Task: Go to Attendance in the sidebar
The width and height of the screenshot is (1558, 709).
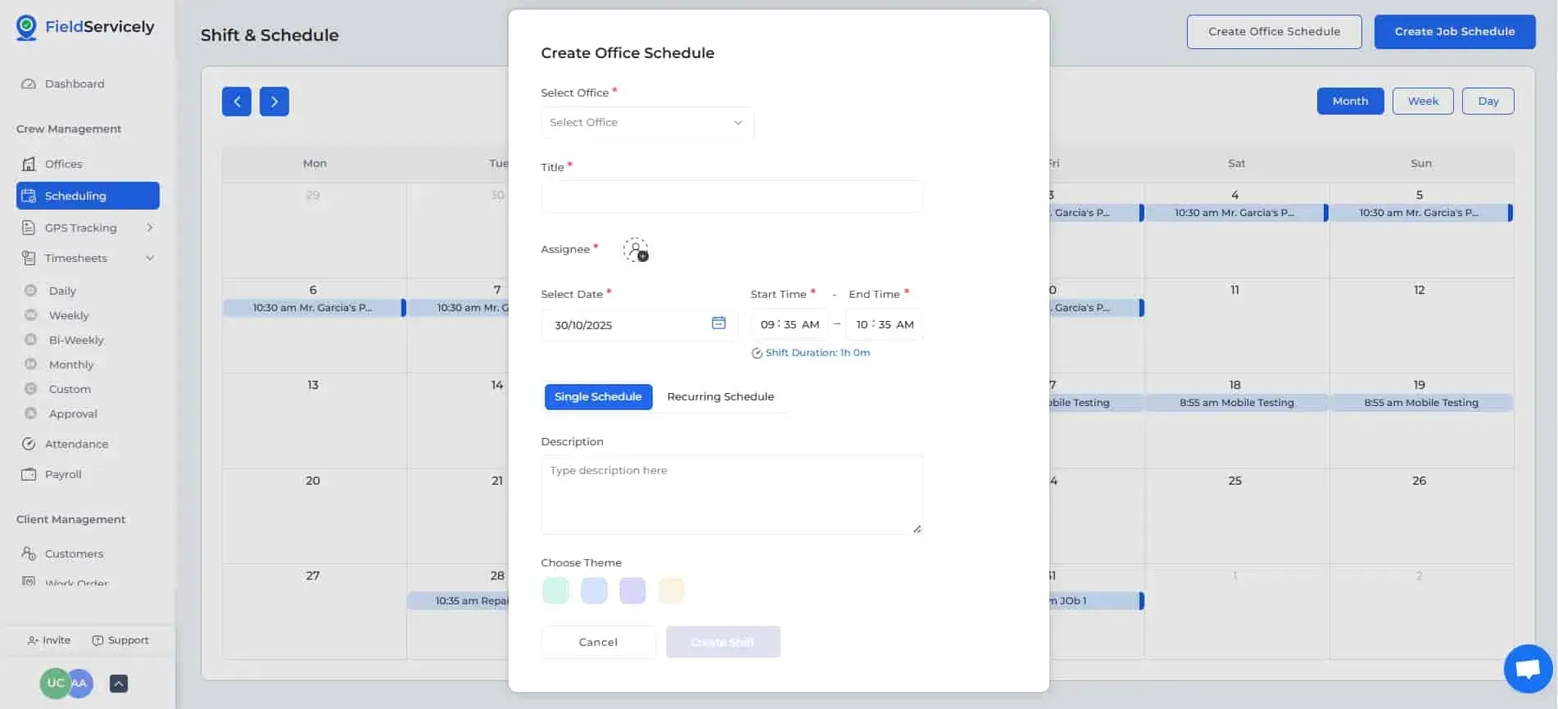Action: point(76,444)
